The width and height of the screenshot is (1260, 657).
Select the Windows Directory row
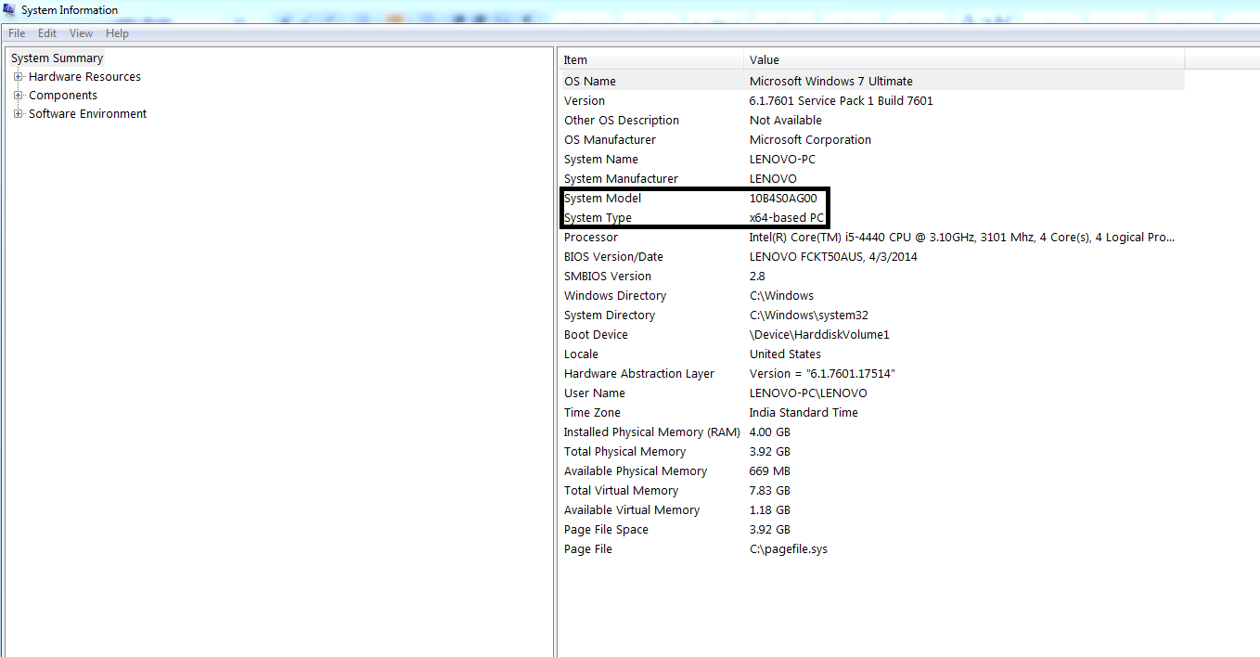[x=872, y=296]
